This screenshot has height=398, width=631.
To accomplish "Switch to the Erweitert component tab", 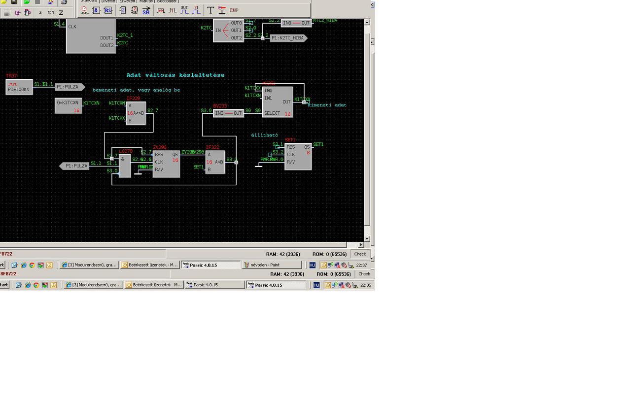I will pyautogui.click(x=127, y=1).
